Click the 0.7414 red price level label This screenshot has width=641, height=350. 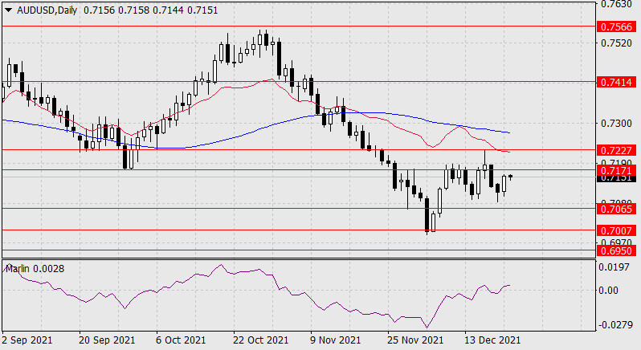tap(616, 83)
